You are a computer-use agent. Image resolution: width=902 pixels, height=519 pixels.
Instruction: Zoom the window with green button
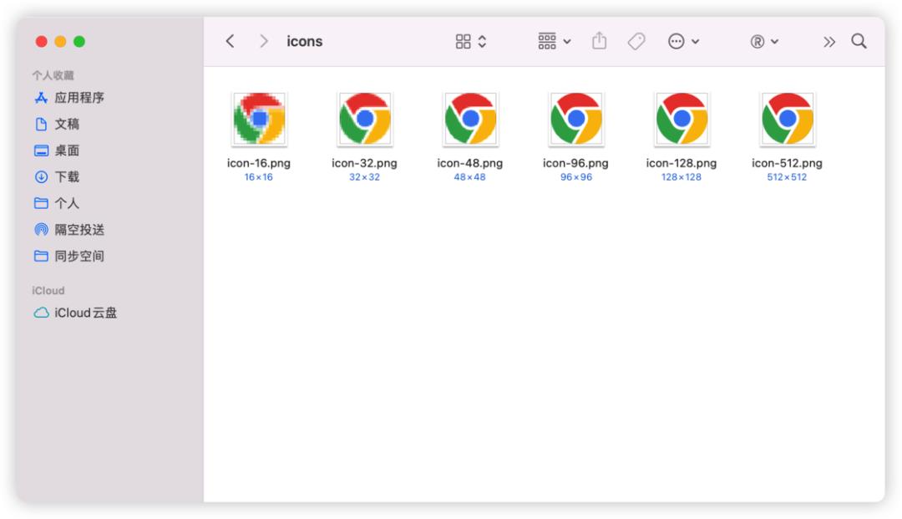click(x=79, y=42)
